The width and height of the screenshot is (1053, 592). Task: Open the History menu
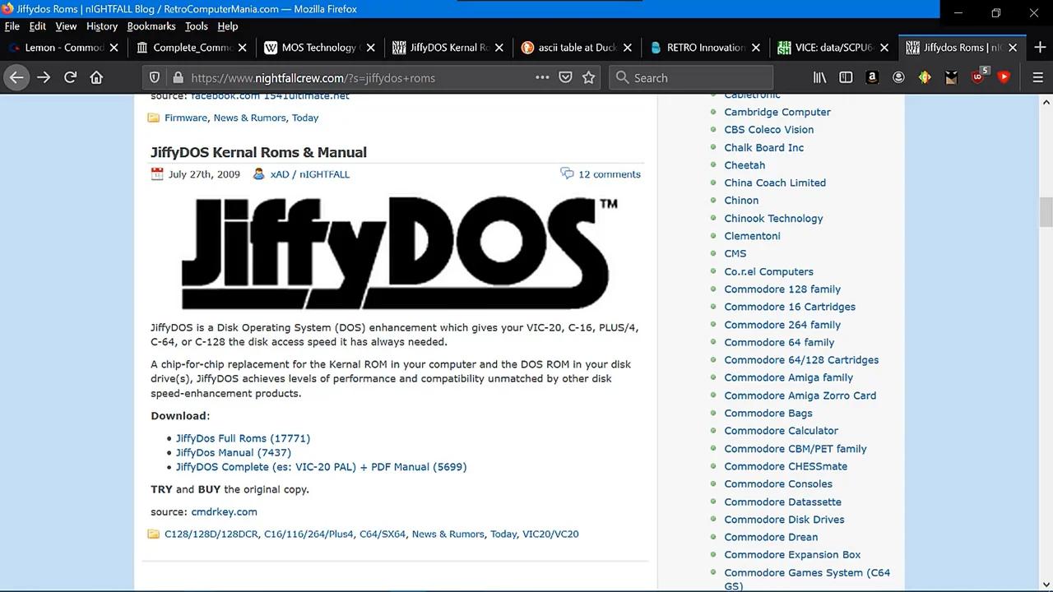(x=102, y=26)
